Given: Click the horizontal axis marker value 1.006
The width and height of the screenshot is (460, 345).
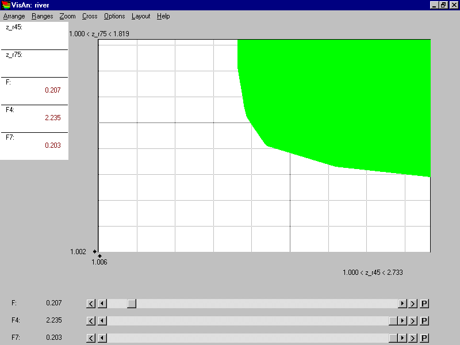Looking at the screenshot, I should click(x=99, y=262).
